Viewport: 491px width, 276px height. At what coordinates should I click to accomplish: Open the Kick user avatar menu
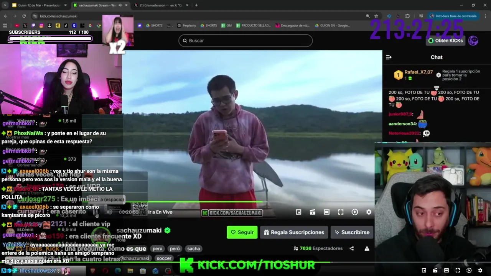pyautogui.click(x=473, y=41)
